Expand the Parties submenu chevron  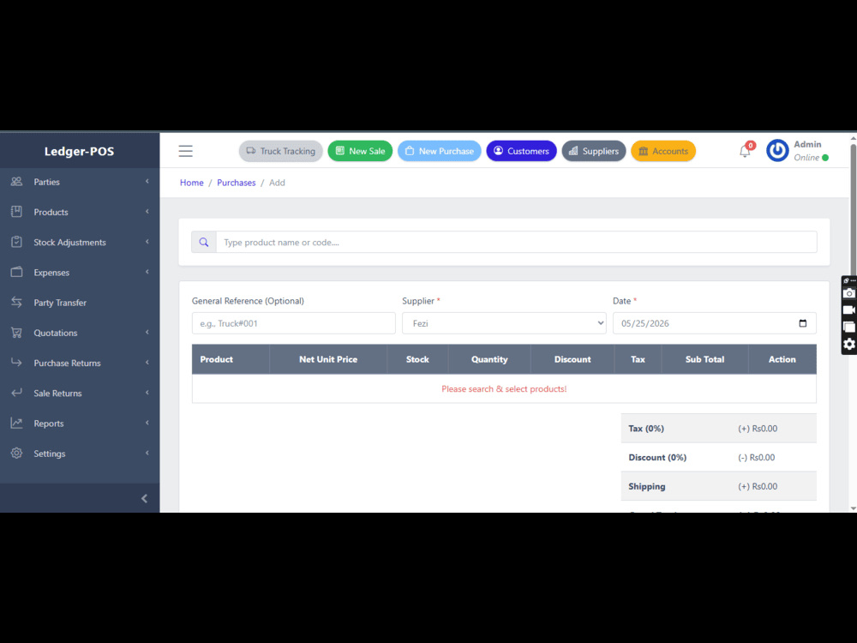click(x=147, y=181)
